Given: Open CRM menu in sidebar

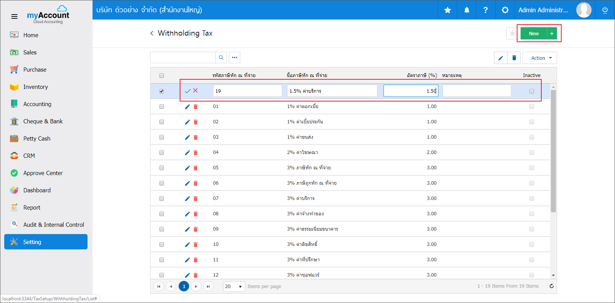Looking at the screenshot, I should 46,156.
